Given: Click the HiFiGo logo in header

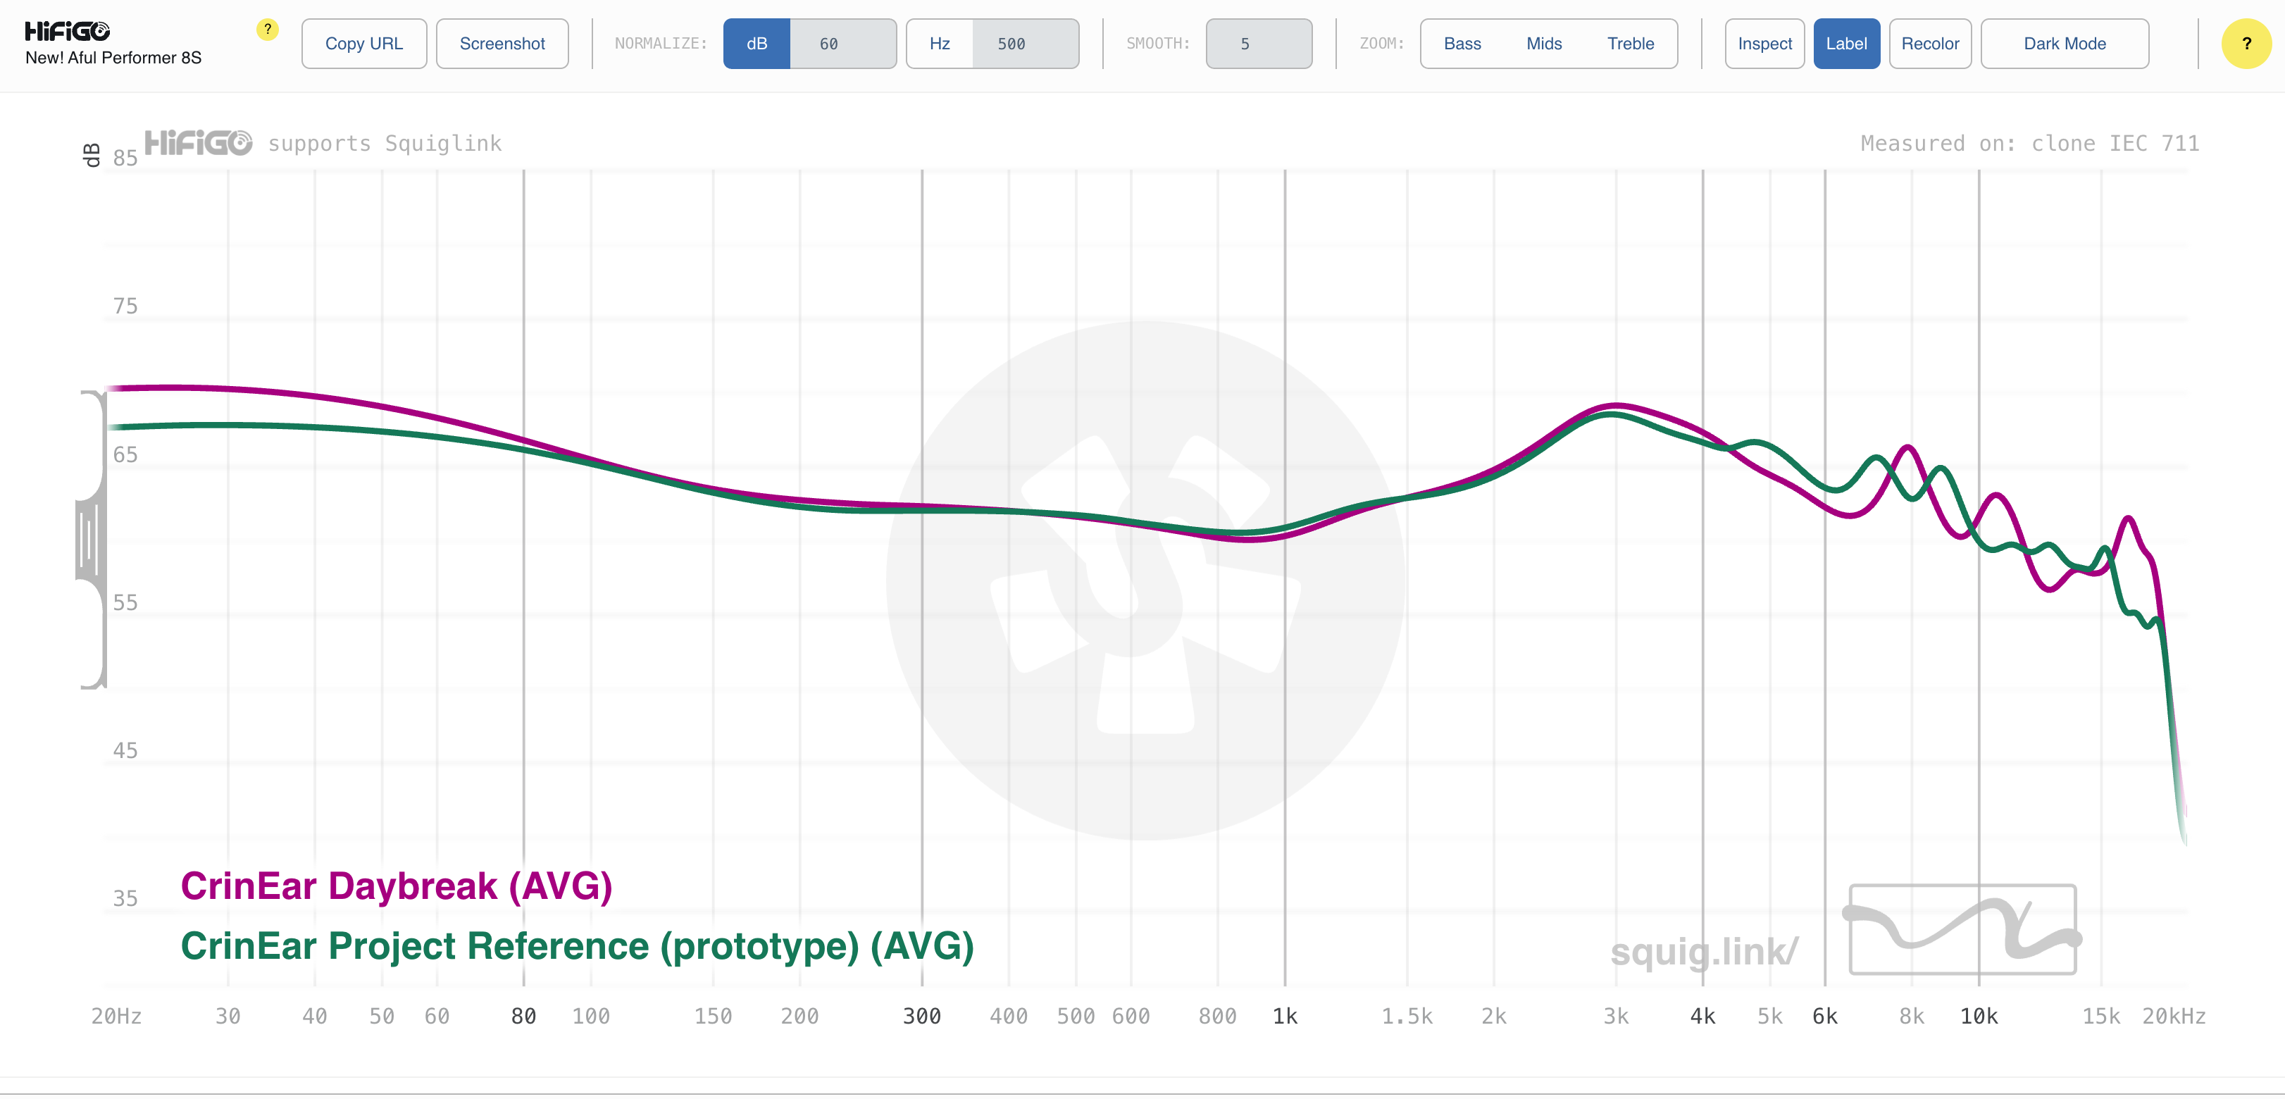Looking at the screenshot, I should tap(68, 31).
